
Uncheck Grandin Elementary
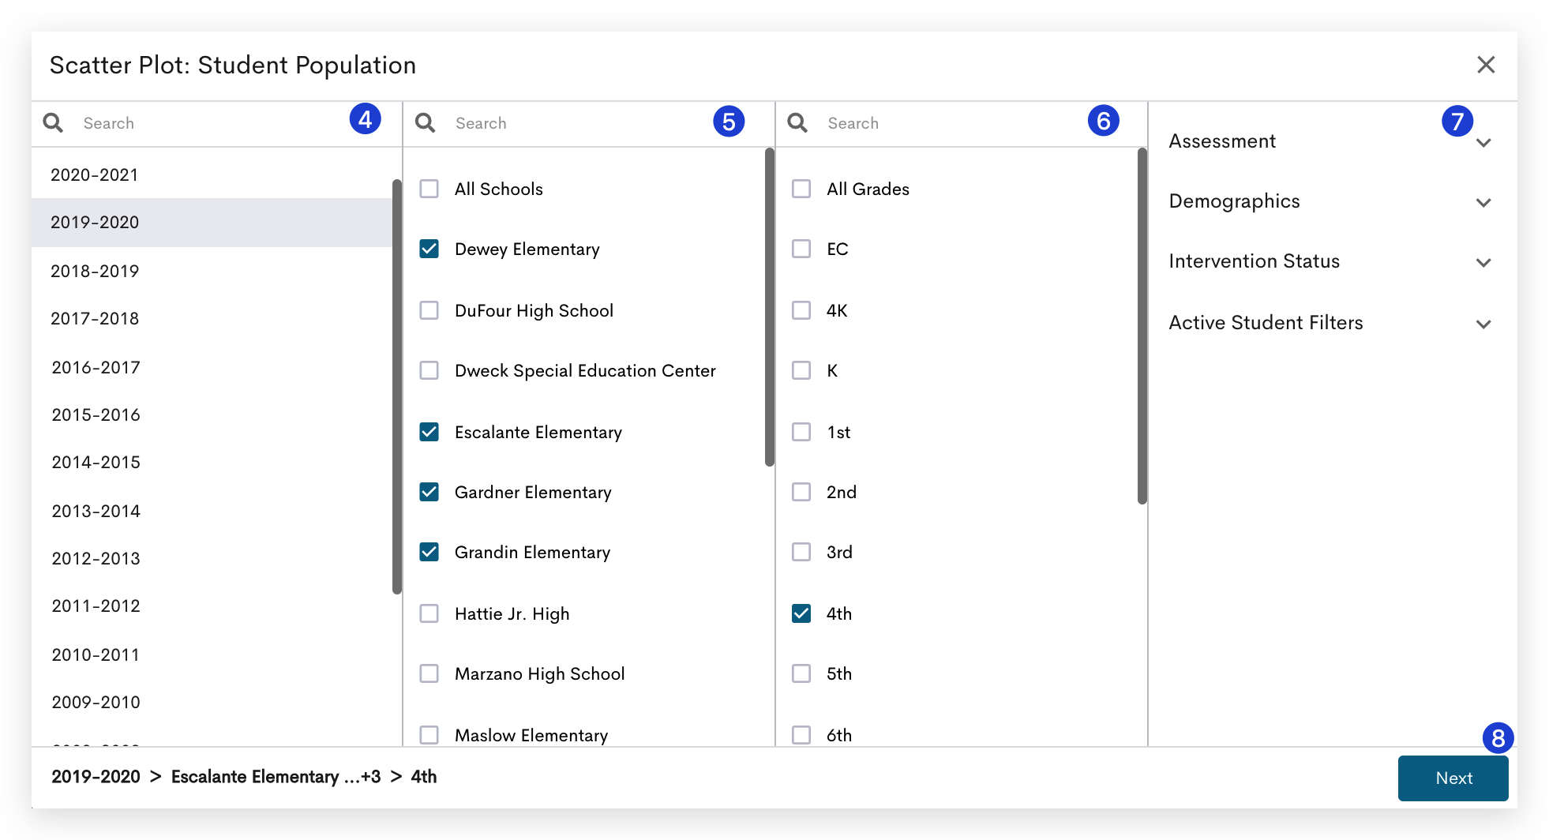pos(429,552)
